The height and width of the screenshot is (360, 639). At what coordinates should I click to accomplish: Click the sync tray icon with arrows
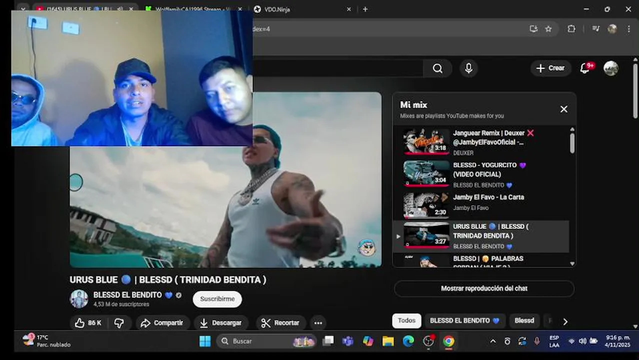(522, 341)
